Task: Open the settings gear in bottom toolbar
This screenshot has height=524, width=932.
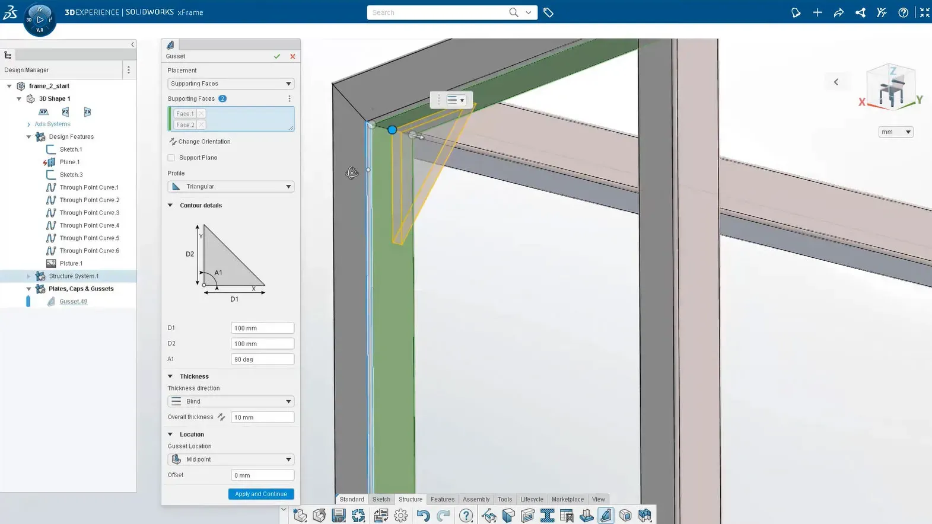Action: (401, 515)
